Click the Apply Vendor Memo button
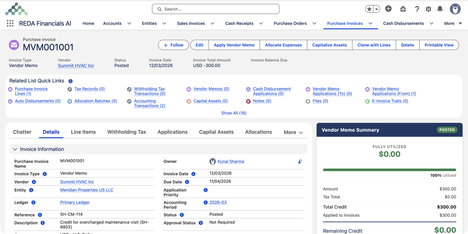The image size is (468, 234). coord(234,45)
